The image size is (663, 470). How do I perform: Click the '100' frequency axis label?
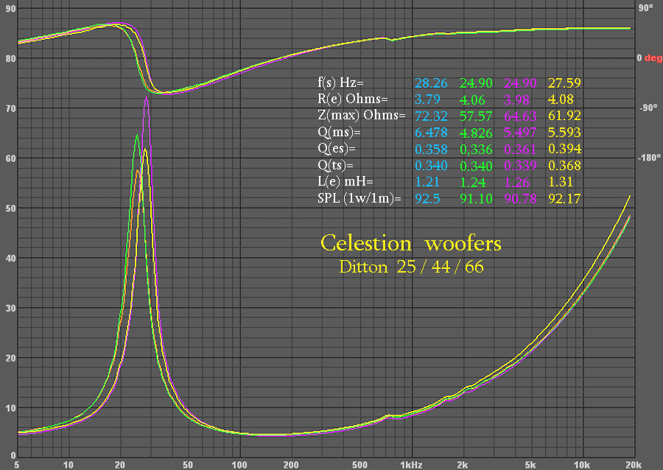click(239, 465)
